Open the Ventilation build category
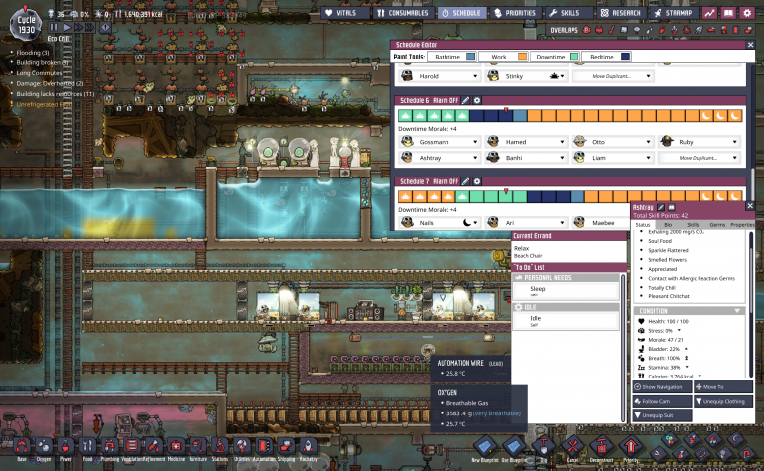Image resolution: width=764 pixels, height=471 pixels. click(132, 446)
